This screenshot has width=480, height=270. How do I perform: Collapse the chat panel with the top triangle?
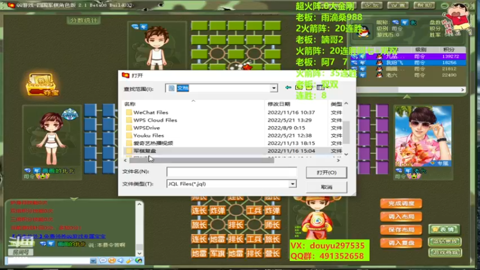pos(74,199)
